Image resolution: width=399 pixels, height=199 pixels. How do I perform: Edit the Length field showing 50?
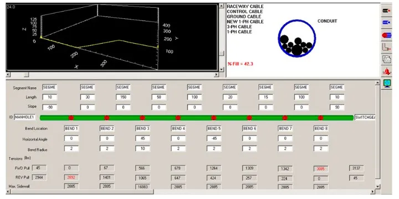pyautogui.click(x=159, y=97)
